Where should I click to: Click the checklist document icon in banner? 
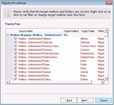8,14
